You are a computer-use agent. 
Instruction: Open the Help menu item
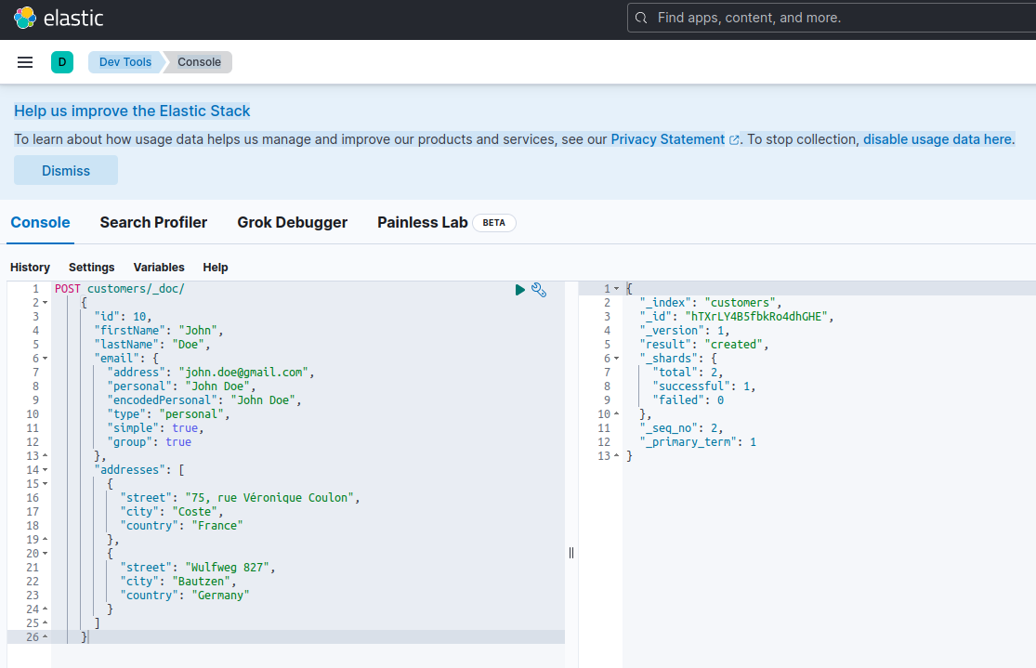click(216, 267)
